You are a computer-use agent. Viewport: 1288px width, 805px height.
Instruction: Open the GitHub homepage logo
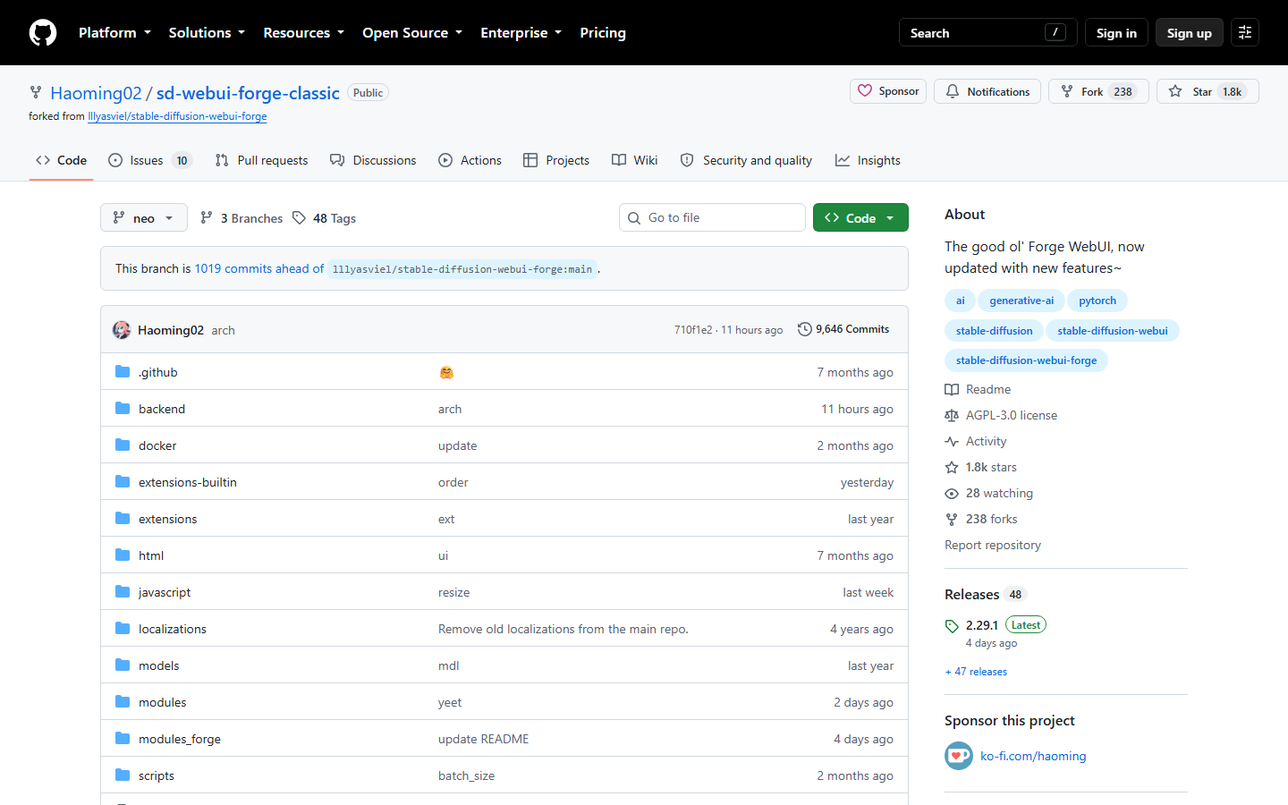coord(43,33)
